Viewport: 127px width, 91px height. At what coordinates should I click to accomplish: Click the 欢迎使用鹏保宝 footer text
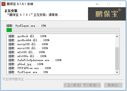tap(13, 79)
